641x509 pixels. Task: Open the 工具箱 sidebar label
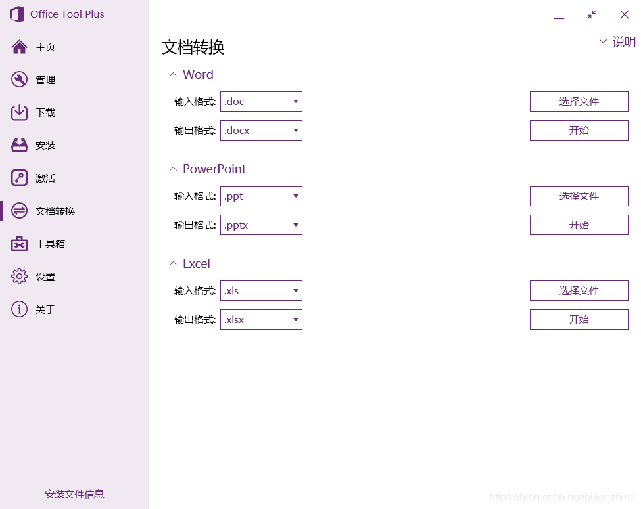(50, 244)
